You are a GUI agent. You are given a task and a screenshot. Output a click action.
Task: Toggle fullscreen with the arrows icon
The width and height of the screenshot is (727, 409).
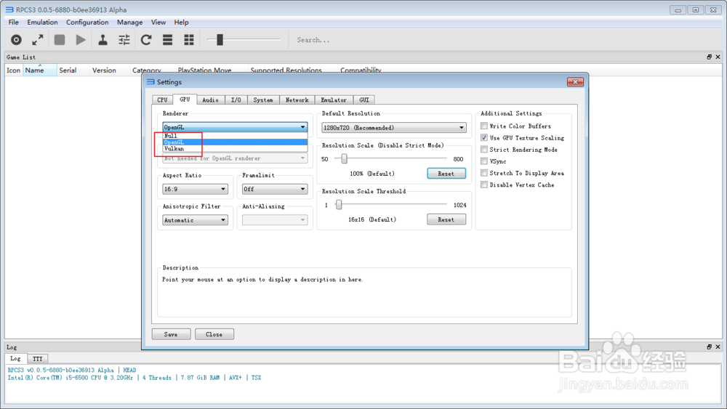pyautogui.click(x=38, y=40)
